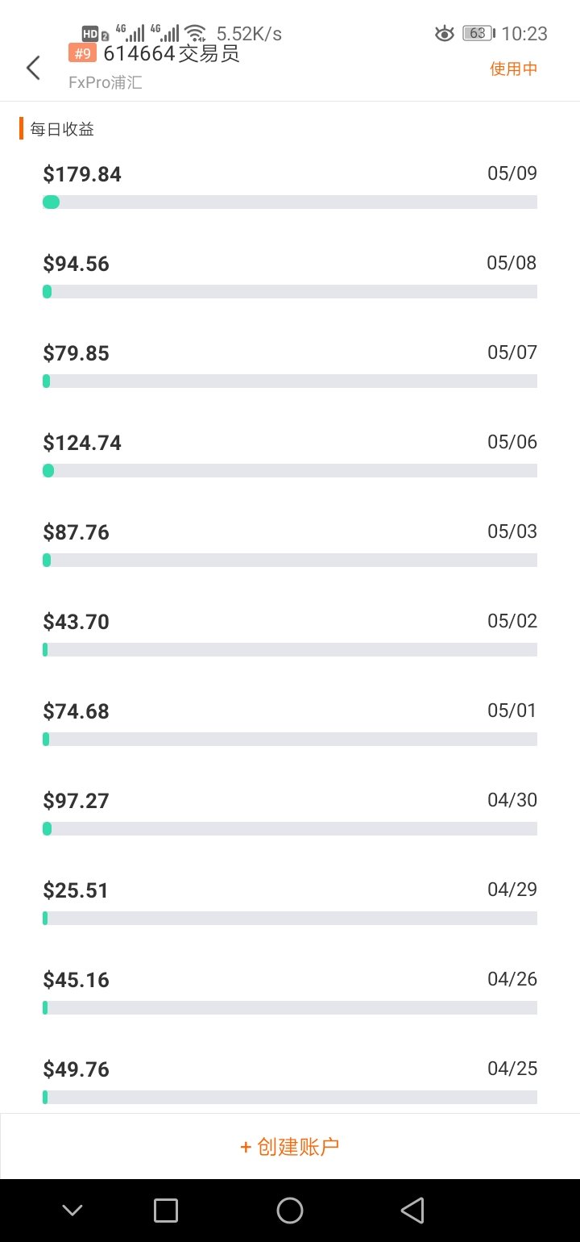Tap the eye comfort status icon
The height and width of the screenshot is (1242, 580).
pos(444,33)
